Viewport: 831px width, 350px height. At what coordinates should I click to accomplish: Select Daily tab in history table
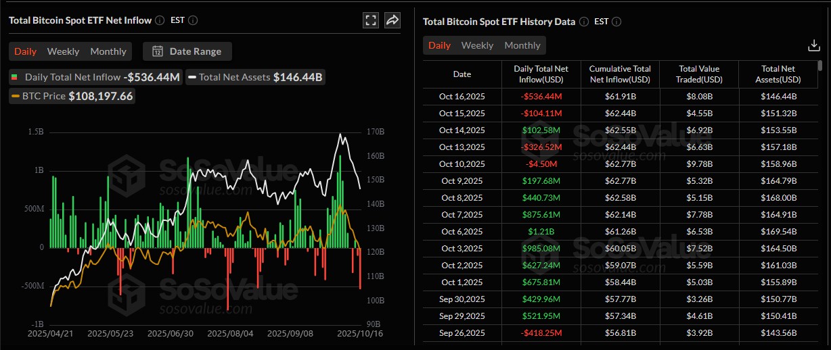pos(439,45)
